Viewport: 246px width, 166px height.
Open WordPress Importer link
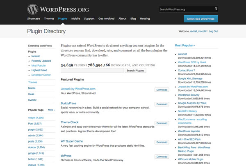[x=189, y=131]
